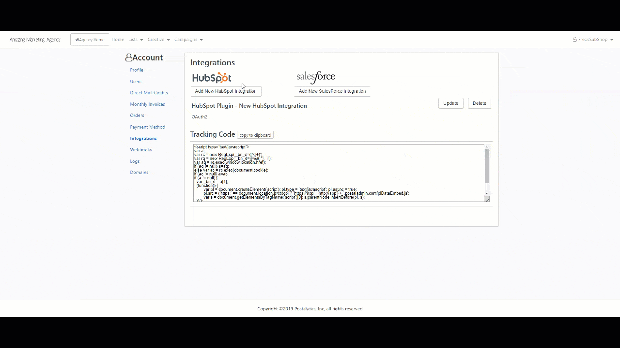The height and width of the screenshot is (348, 620).
Task: Select Direct Mail Credits in sidebar
Action: 149,93
